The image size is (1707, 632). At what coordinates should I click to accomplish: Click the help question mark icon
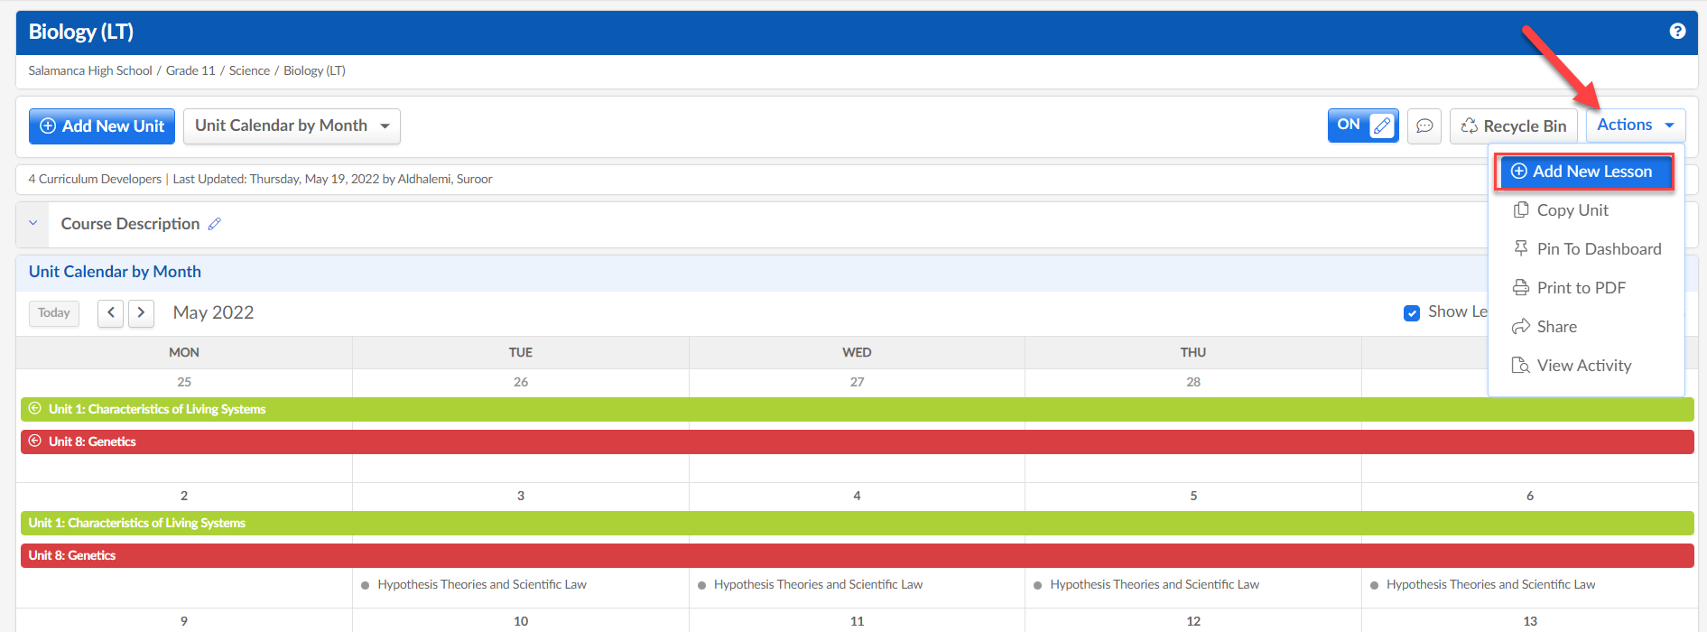pyautogui.click(x=1677, y=32)
